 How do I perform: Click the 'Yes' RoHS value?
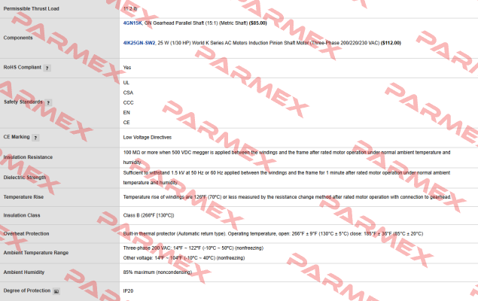127,68
